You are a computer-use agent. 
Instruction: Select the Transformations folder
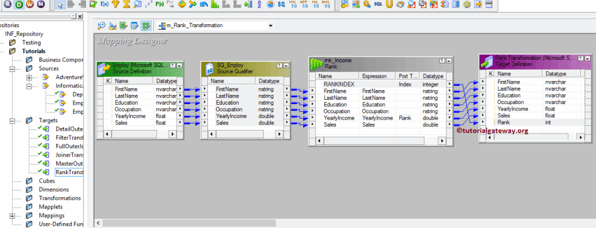tap(59, 198)
